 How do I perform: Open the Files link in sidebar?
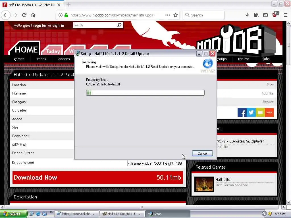[270, 85]
